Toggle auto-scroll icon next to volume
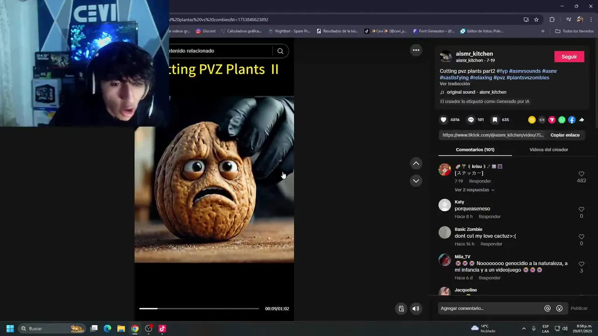The height and width of the screenshot is (336, 598). tap(401, 308)
